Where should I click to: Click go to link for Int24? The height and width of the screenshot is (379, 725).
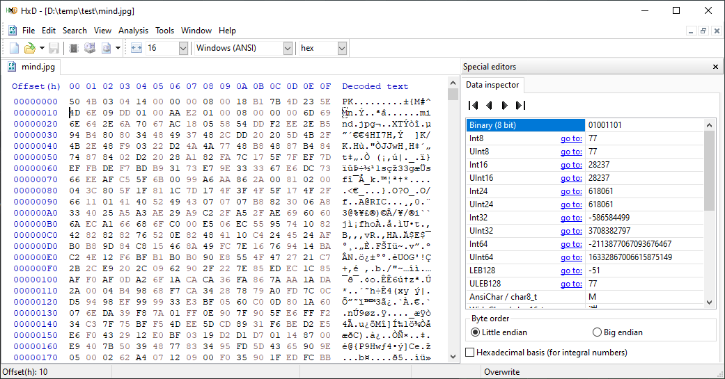click(x=571, y=191)
